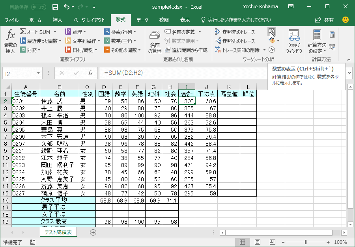Click the Calculate Sheet icon
355x247 pixels.
(332, 47)
